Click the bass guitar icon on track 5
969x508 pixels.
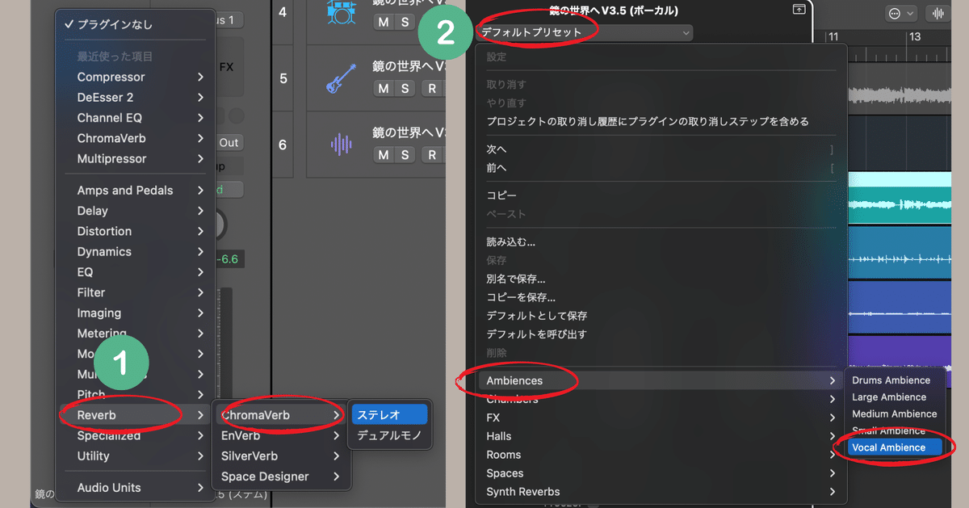(340, 78)
